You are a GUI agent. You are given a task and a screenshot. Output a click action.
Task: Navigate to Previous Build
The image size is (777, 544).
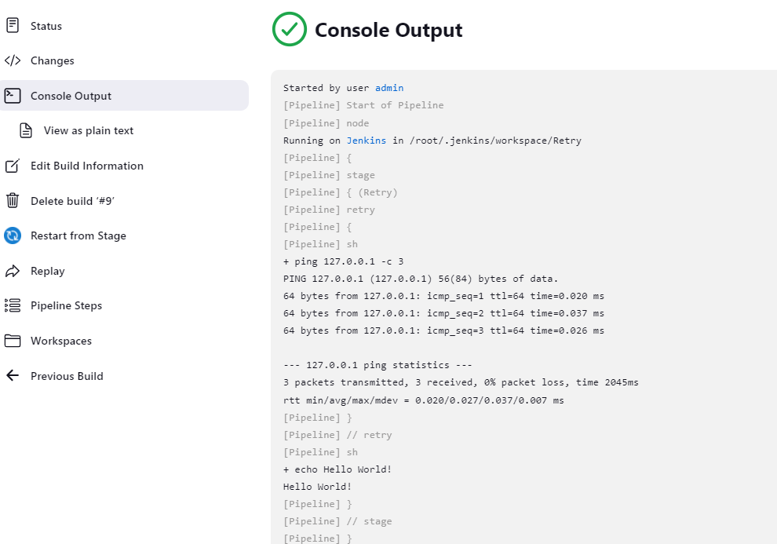pyautogui.click(x=67, y=376)
